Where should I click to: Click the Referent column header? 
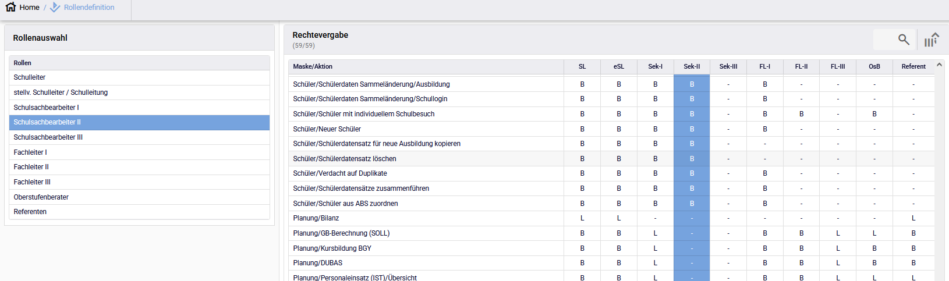click(x=913, y=66)
